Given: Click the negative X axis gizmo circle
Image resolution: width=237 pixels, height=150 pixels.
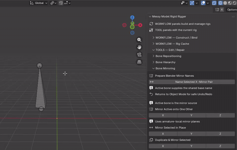Looking at the screenshot, I should coord(124,25).
